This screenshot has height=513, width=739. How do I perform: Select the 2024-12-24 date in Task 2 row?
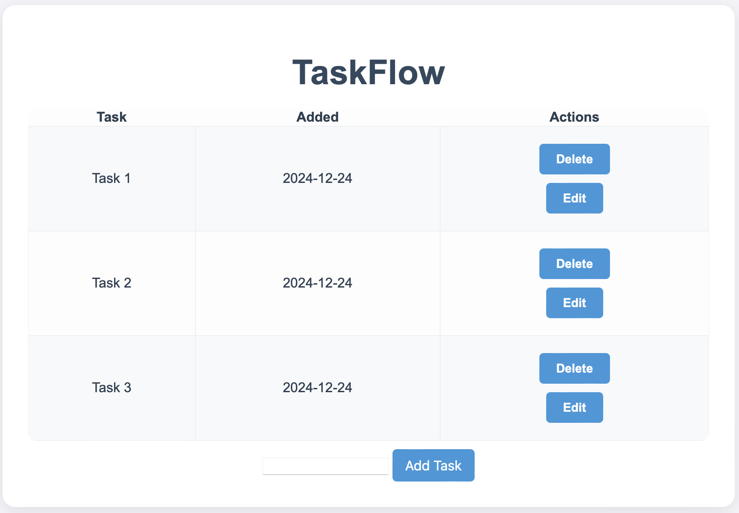pos(318,283)
